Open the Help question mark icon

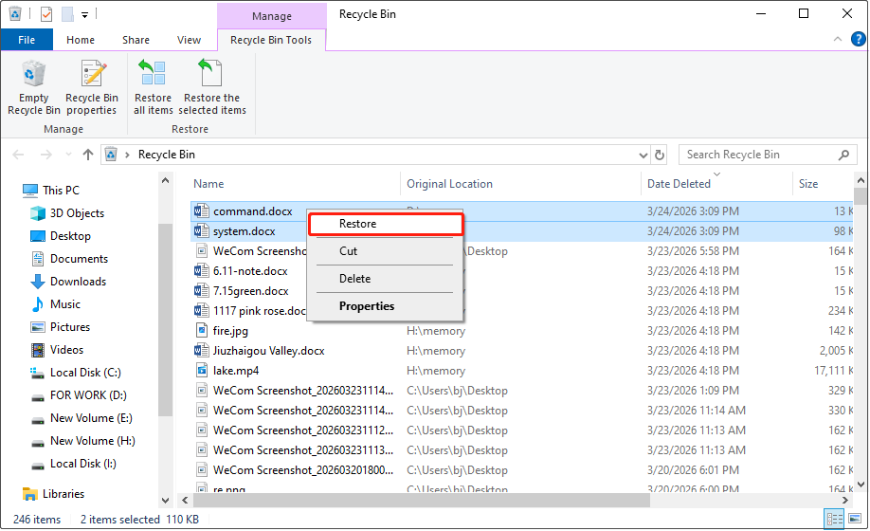point(859,39)
